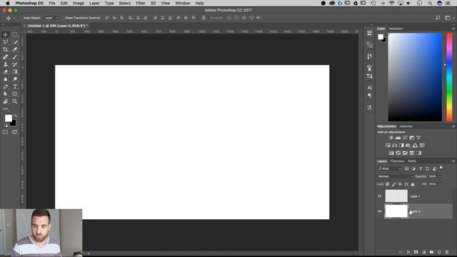The image size is (457, 257).
Task: Switch to the Libraries tab
Action: pos(406,126)
